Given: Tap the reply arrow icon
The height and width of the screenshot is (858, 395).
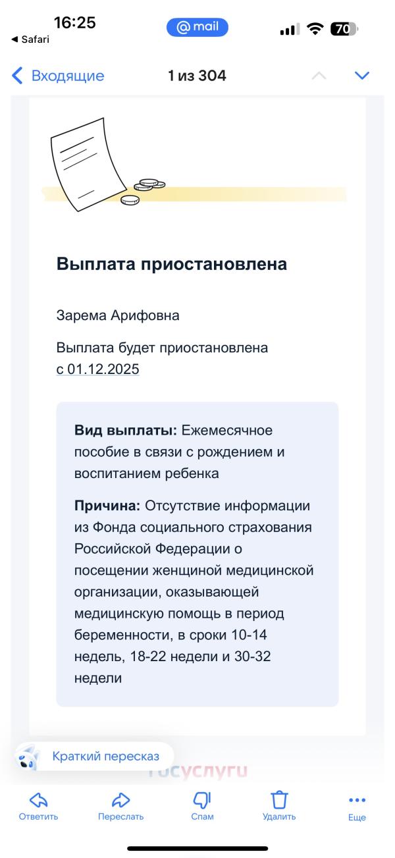Looking at the screenshot, I should 38,799.
